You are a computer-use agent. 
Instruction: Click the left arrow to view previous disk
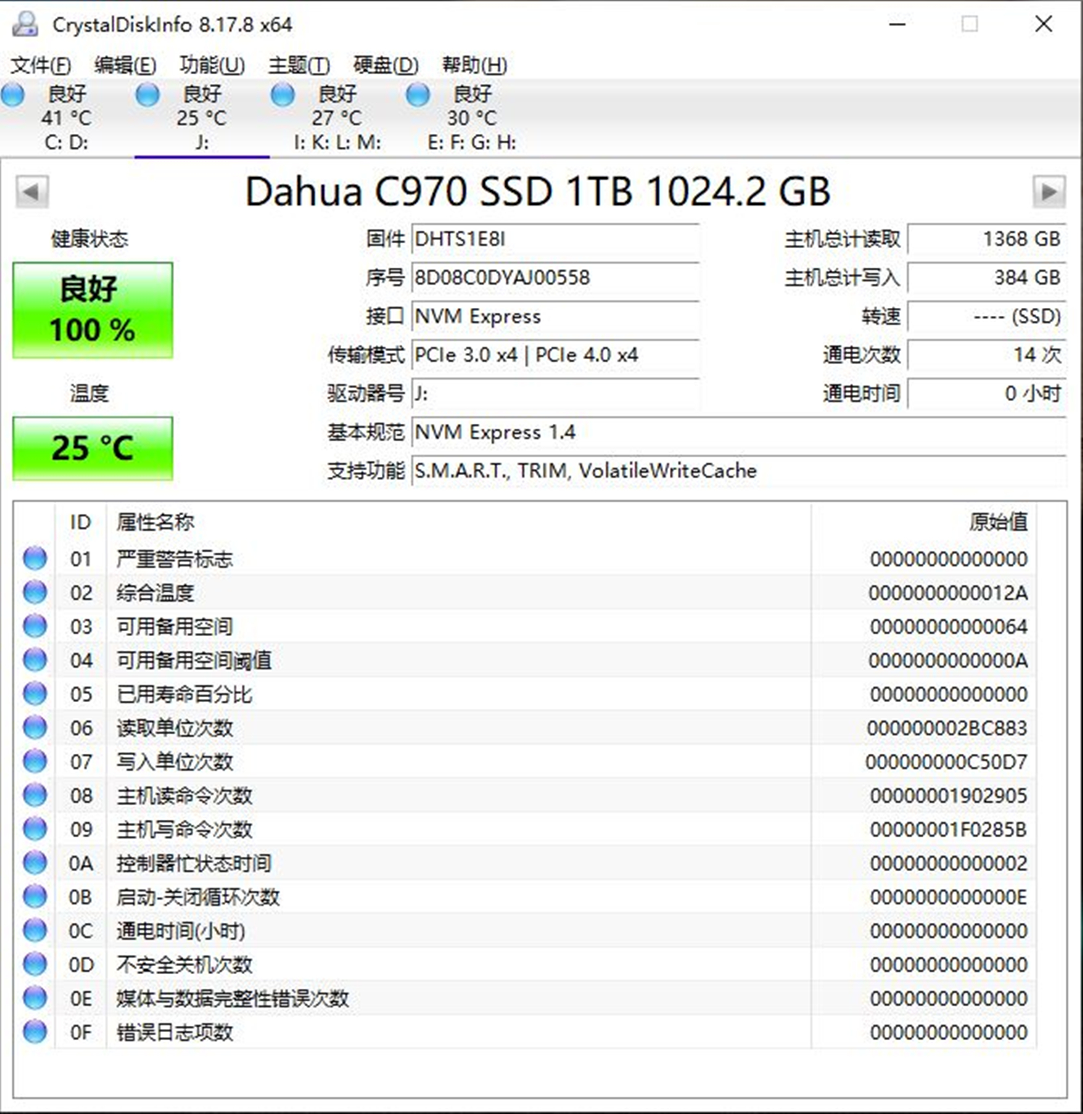(32, 192)
